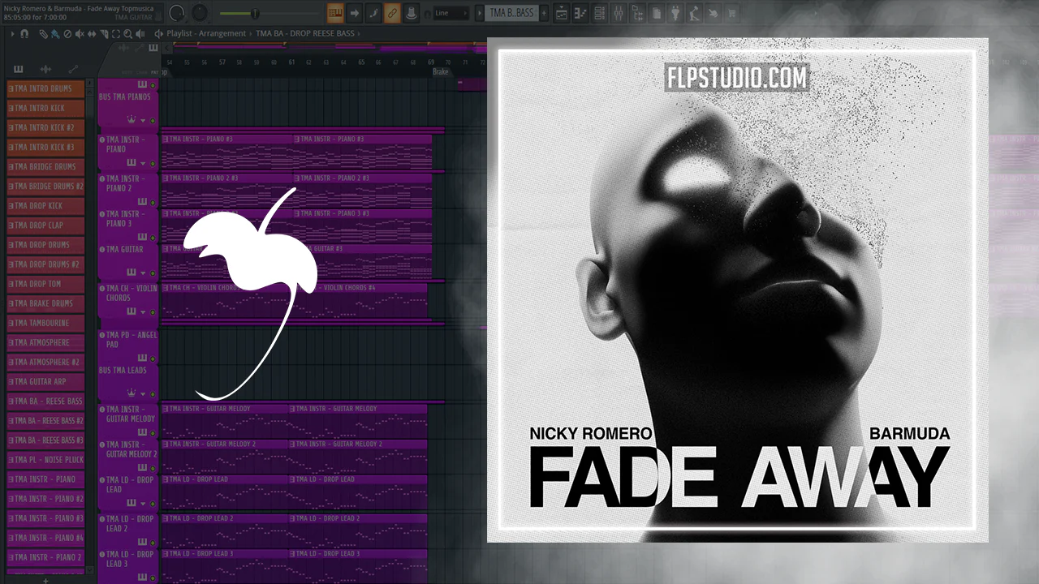Select the slip tool (double arrows)
The height and width of the screenshot is (584, 1039).
92,34
